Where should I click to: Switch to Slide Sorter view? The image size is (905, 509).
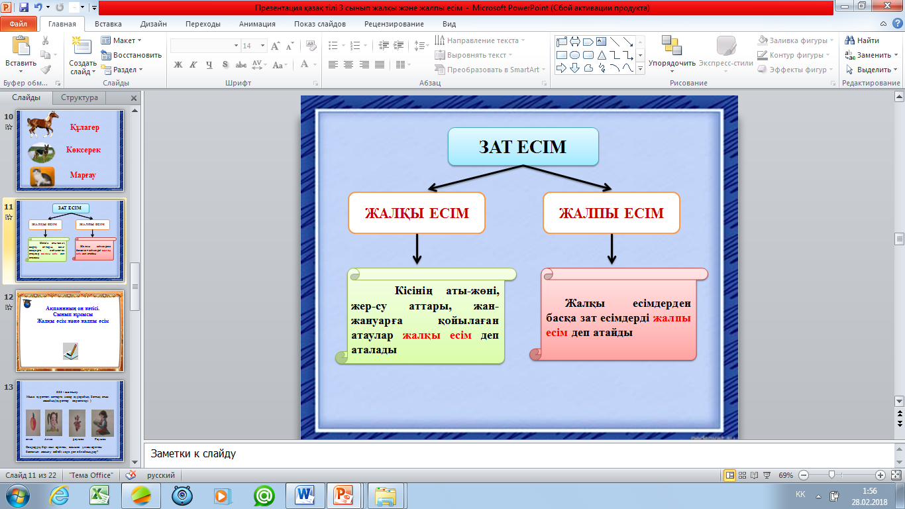[741, 475]
